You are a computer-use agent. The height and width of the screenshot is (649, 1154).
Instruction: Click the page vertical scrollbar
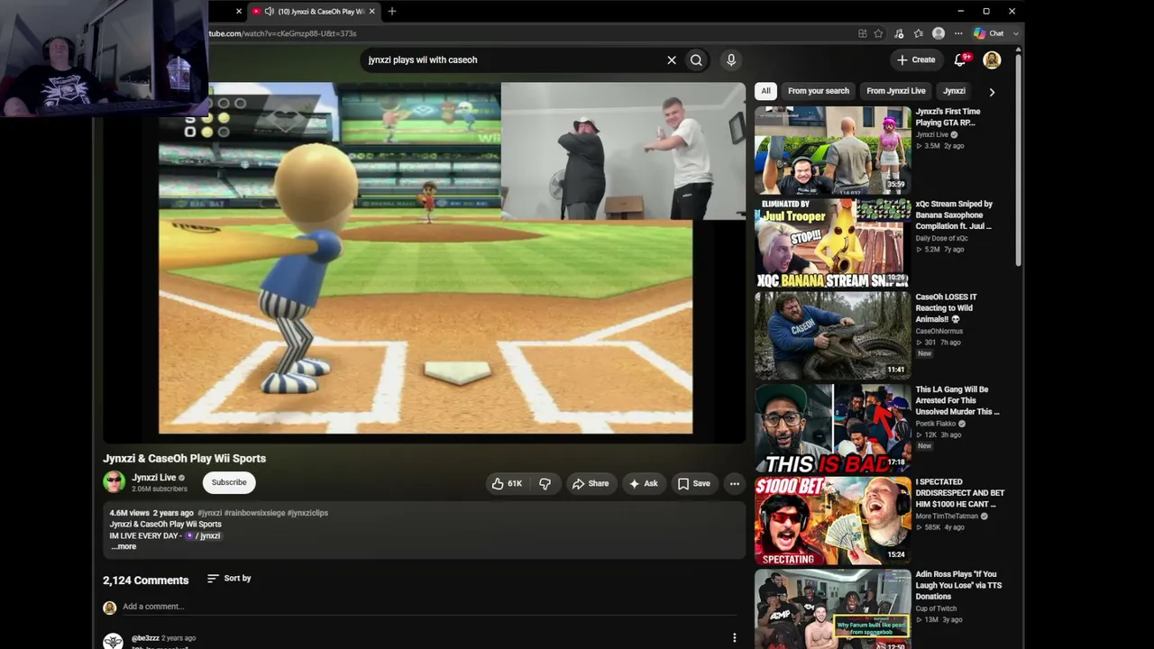coord(1019,162)
